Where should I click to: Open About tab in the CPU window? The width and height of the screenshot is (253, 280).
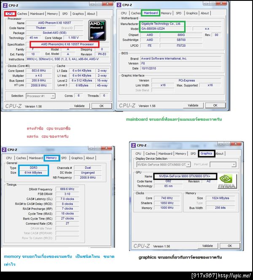tap(91, 14)
